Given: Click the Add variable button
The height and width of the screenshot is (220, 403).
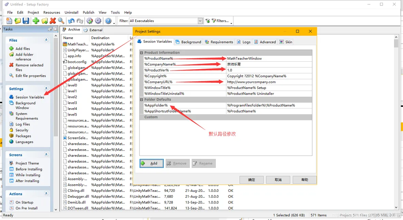Looking at the screenshot, I should [152, 163].
